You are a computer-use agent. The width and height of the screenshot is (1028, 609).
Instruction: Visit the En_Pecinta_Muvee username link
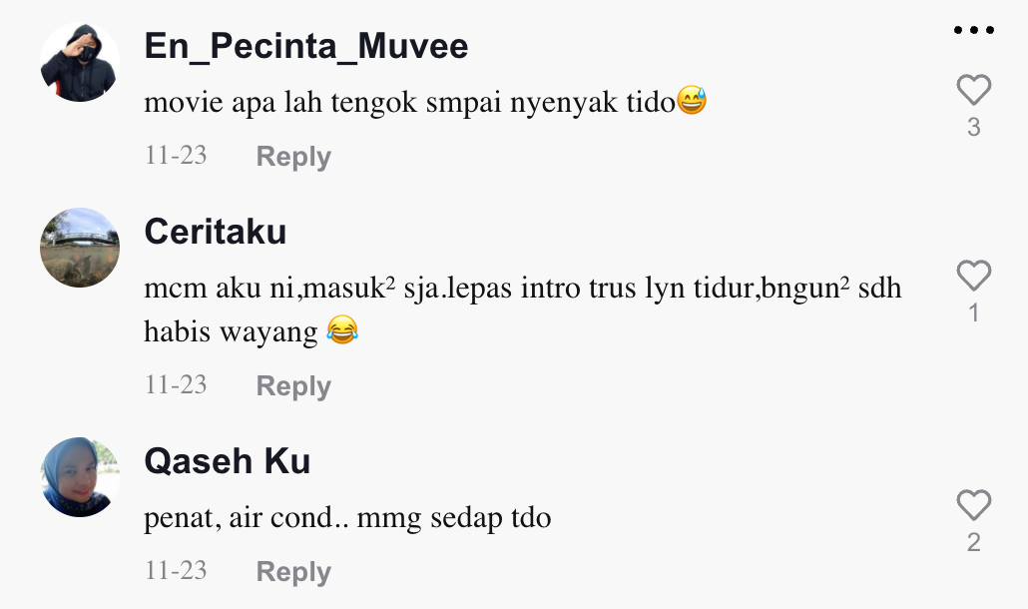306,46
